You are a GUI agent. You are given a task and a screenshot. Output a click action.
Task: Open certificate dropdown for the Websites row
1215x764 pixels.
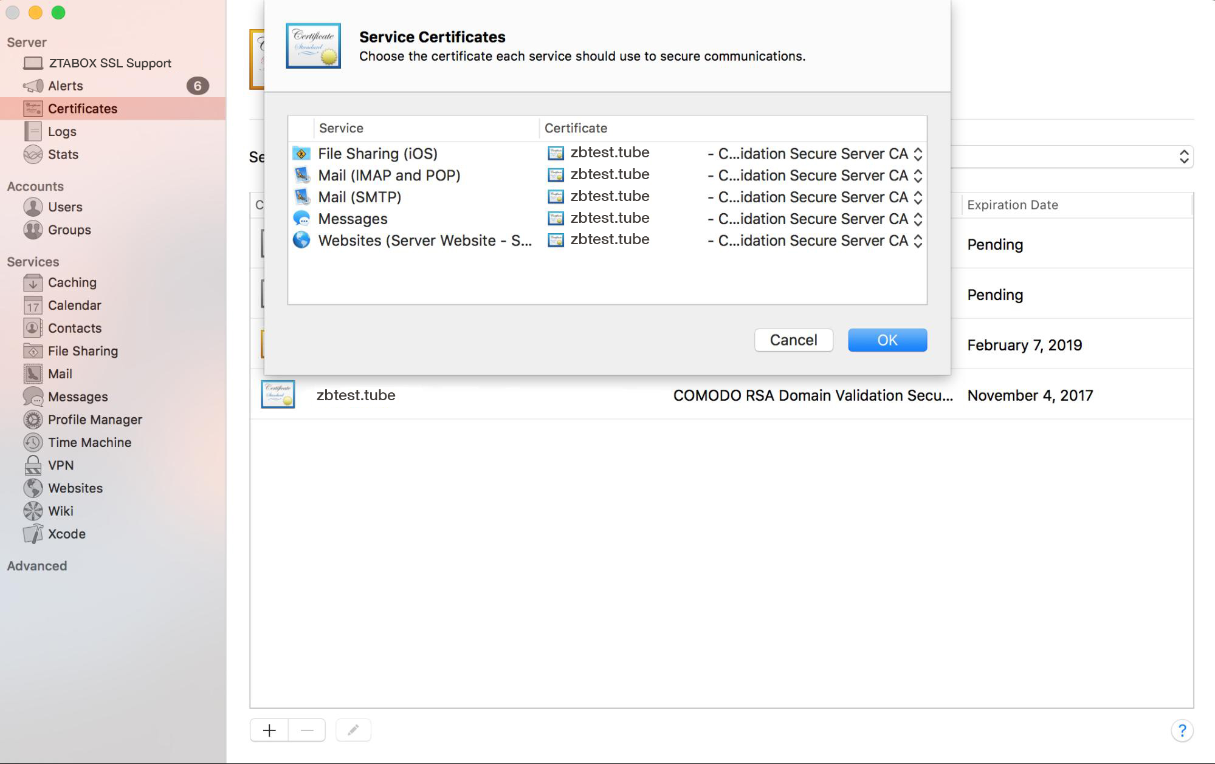[x=918, y=241]
